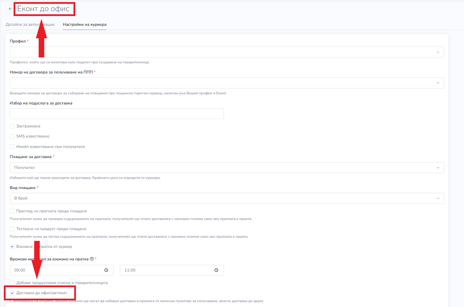
Task: Click the chevron of the Профил field
Action: point(438,52)
